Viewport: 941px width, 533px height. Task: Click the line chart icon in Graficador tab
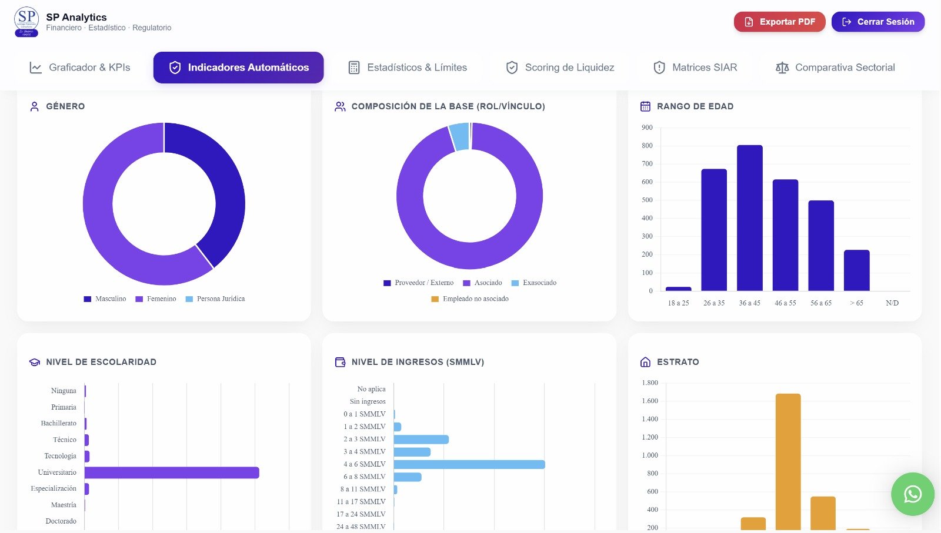pyautogui.click(x=35, y=68)
